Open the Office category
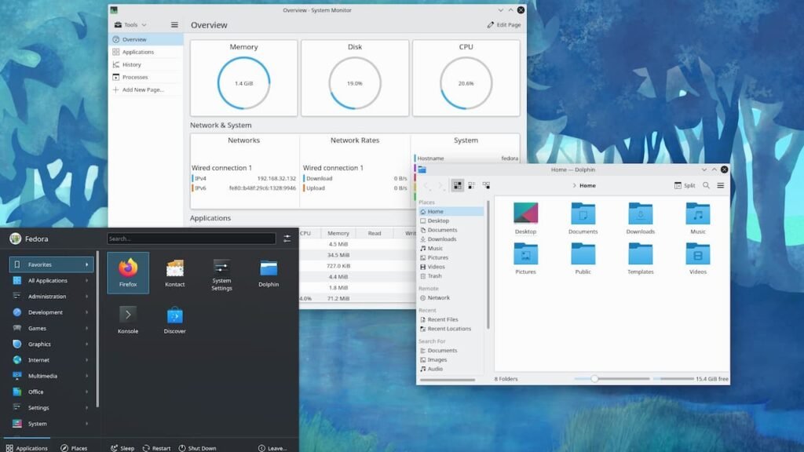 tap(51, 392)
